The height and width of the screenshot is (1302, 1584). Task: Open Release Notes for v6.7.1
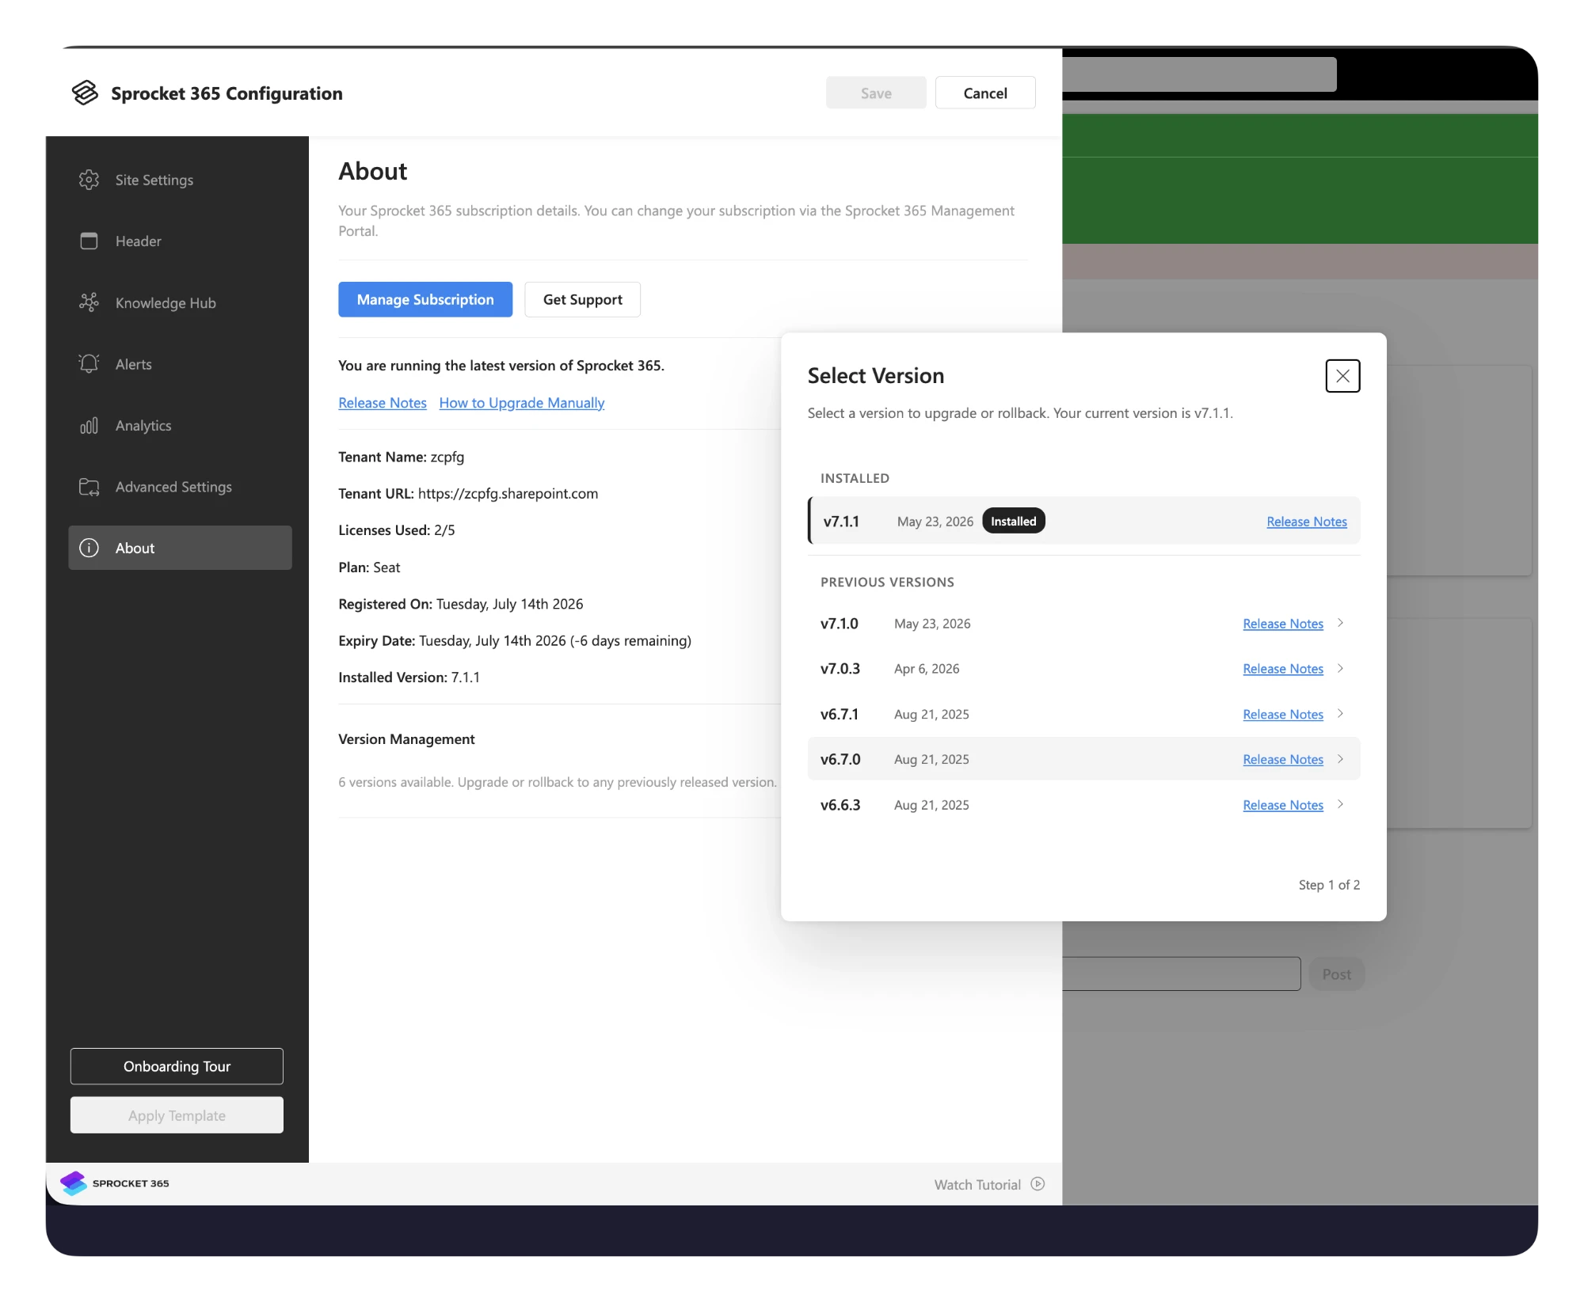click(x=1283, y=714)
